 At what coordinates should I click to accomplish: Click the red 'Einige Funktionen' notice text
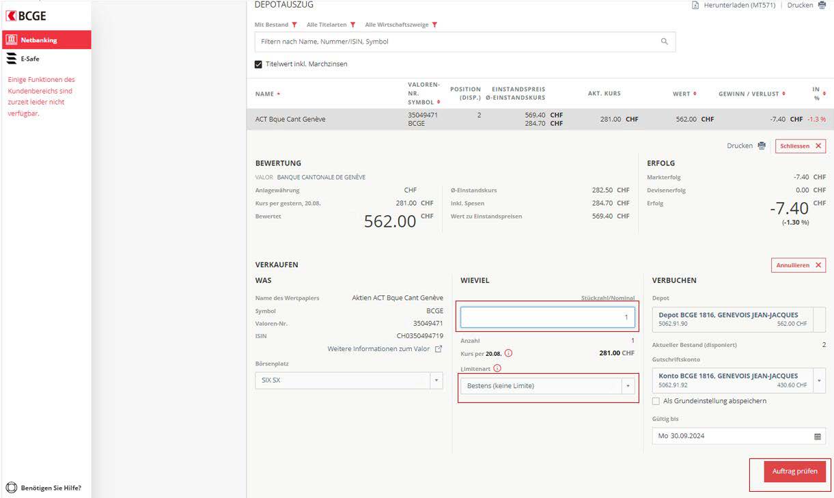tap(42, 96)
